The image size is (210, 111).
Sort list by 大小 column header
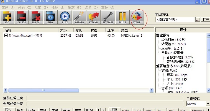pos(66,30)
